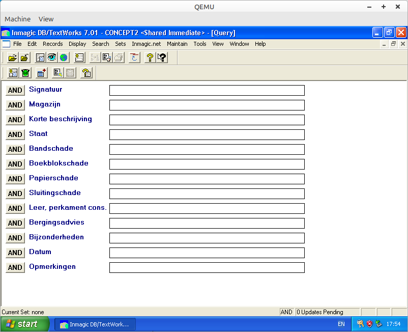The image size is (408, 332).
Task: Click into the Korte beschrijving query field
Action: [x=207, y=120]
